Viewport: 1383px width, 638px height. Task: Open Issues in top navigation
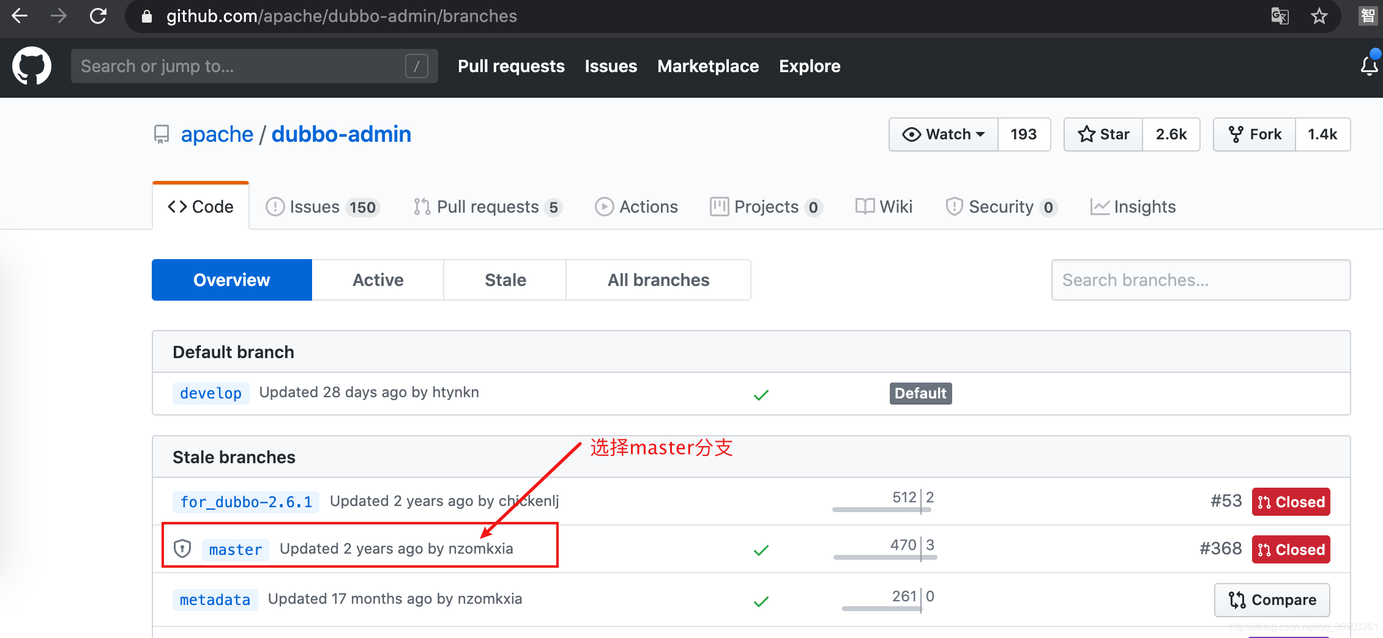coord(611,66)
